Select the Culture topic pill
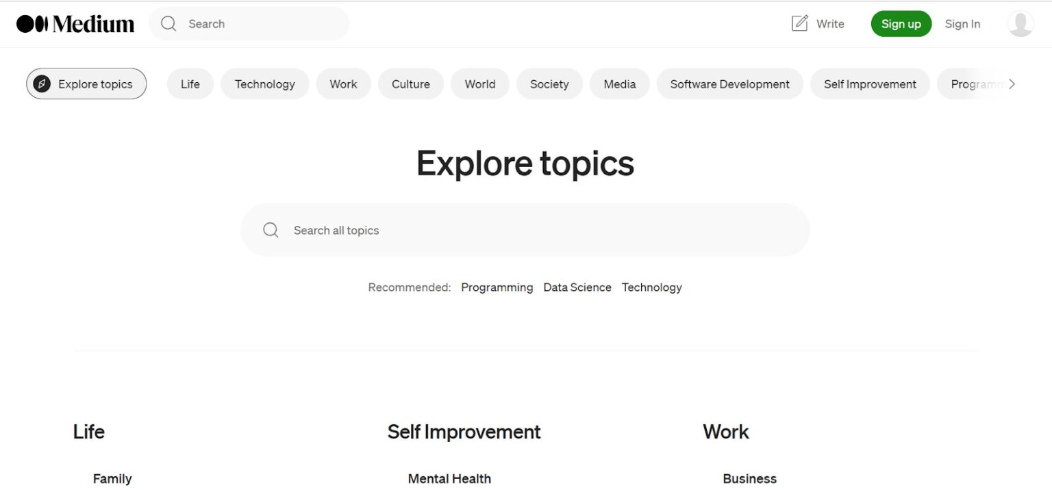The width and height of the screenshot is (1052, 490). pos(410,84)
